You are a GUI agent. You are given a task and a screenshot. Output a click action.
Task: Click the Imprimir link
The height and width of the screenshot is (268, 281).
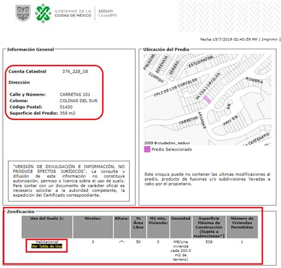[x=270, y=39]
